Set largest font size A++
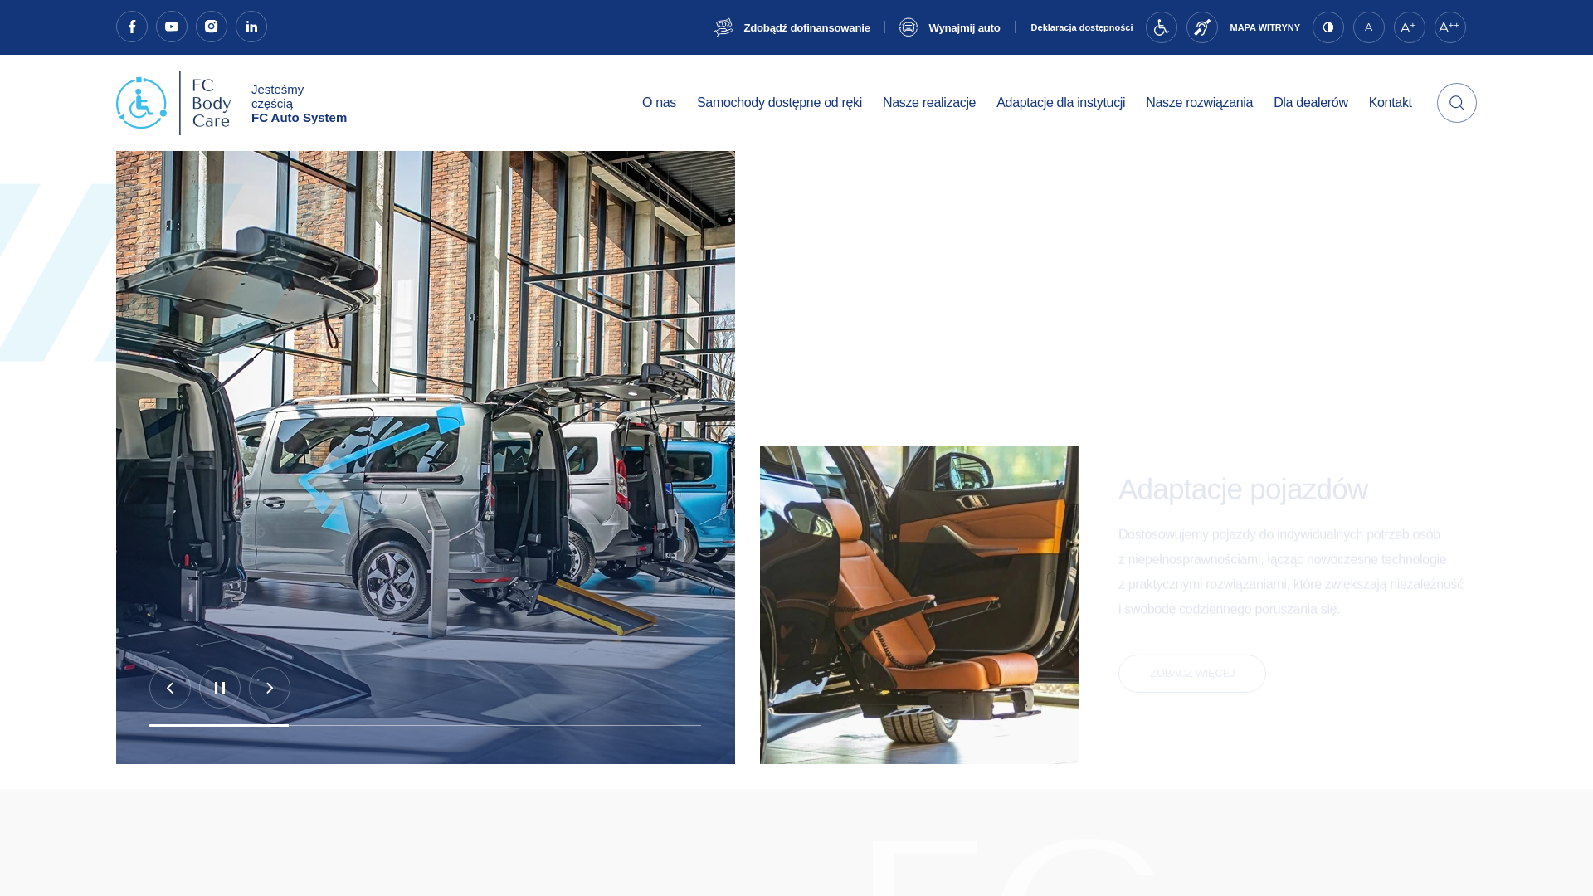This screenshot has height=896, width=1593. (1450, 27)
